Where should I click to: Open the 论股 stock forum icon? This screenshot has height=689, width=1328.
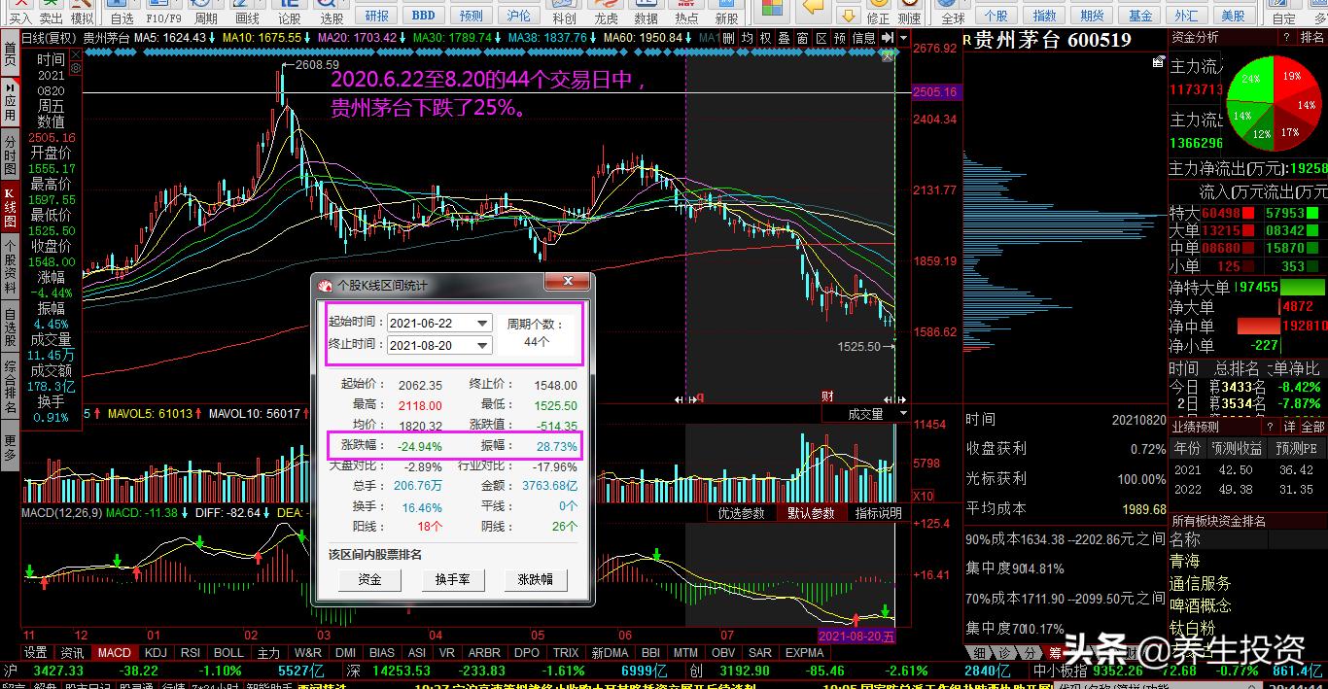[x=290, y=12]
